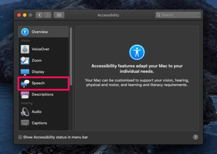217x154 pixels.
Task: Select the Audio list entry
Action: click(x=43, y=112)
